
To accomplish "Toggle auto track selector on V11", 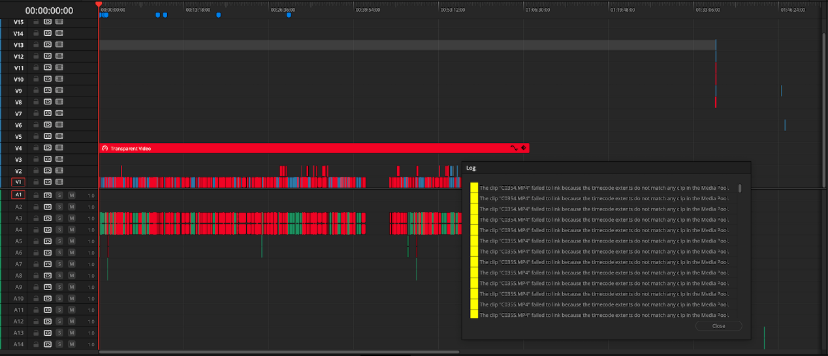I will pyautogui.click(x=48, y=67).
